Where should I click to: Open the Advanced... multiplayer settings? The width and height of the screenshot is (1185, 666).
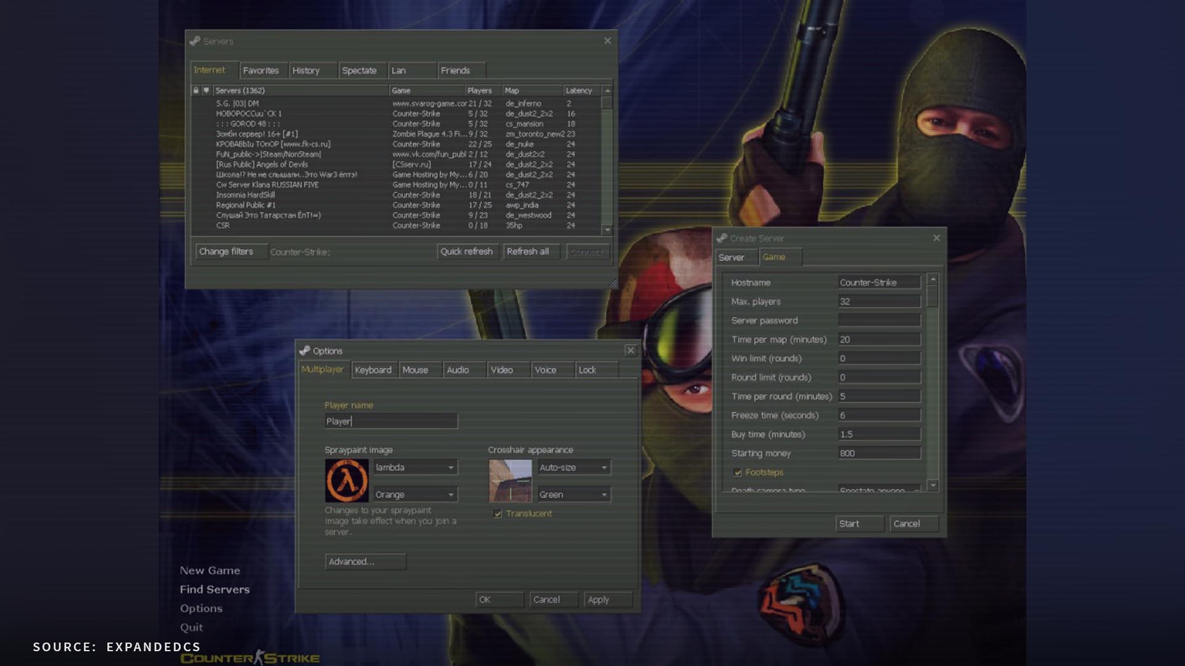tap(365, 562)
